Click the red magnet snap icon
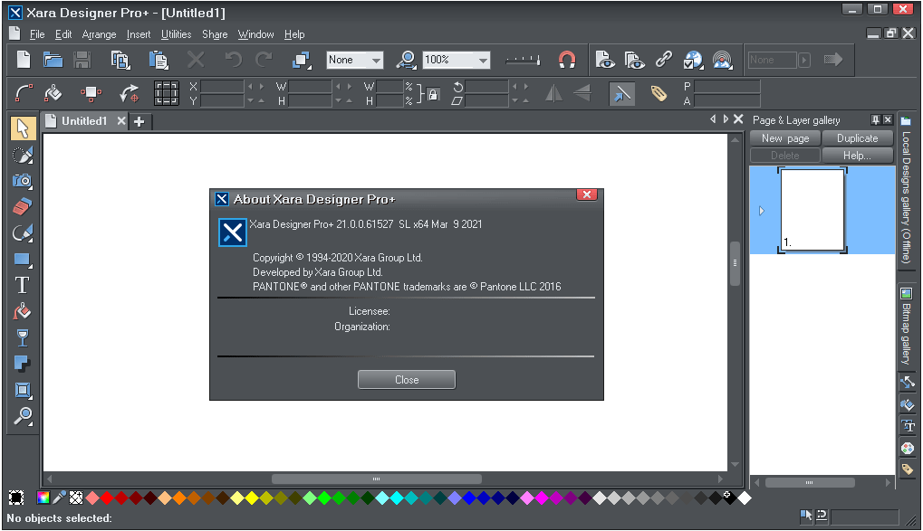Screen dimensions: 923x531 coord(567,60)
